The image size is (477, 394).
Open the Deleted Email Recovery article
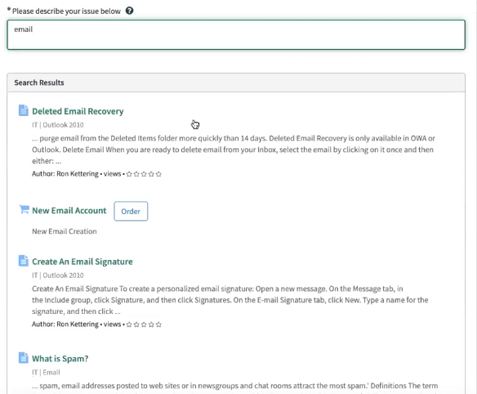(78, 111)
